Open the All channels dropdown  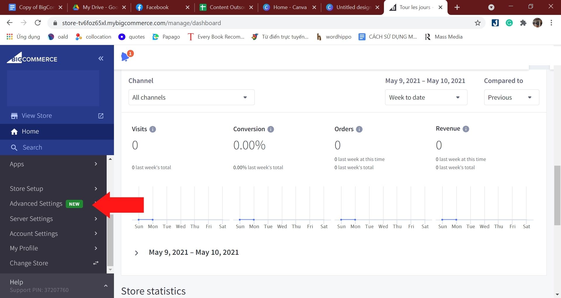click(191, 97)
